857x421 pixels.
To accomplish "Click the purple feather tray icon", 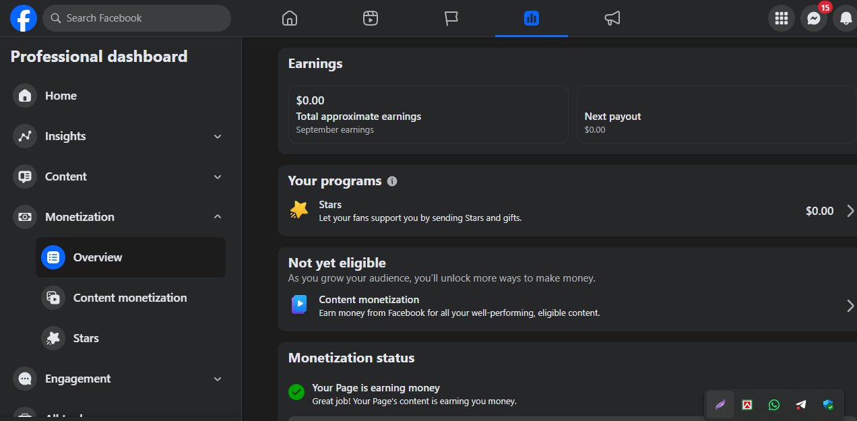I will (x=720, y=405).
